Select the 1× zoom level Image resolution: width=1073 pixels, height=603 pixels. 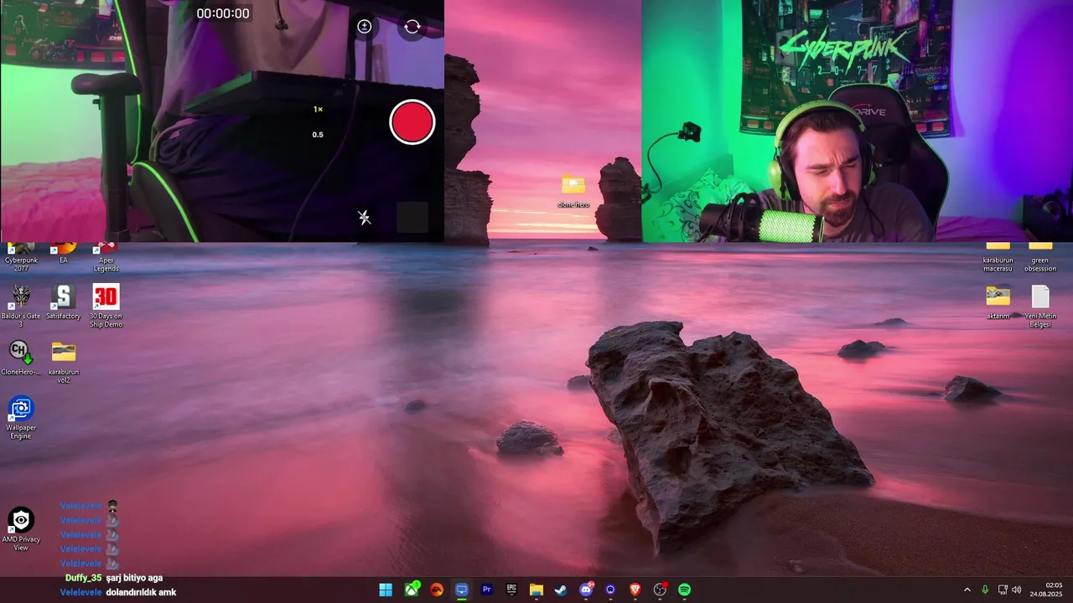click(318, 110)
